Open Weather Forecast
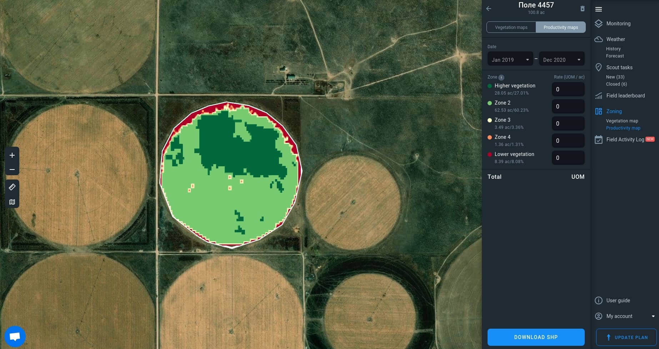 (x=615, y=56)
